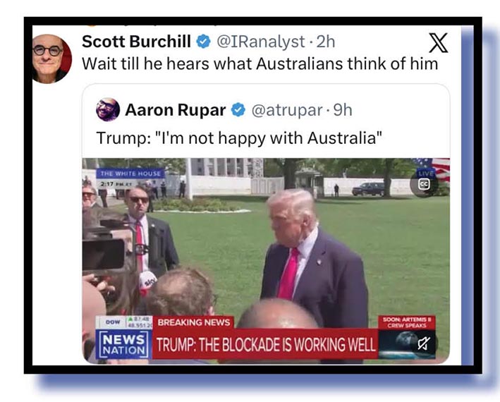500x402 pixels.
Task: Open the quoted tweet text about Australia
Action: click(x=239, y=138)
